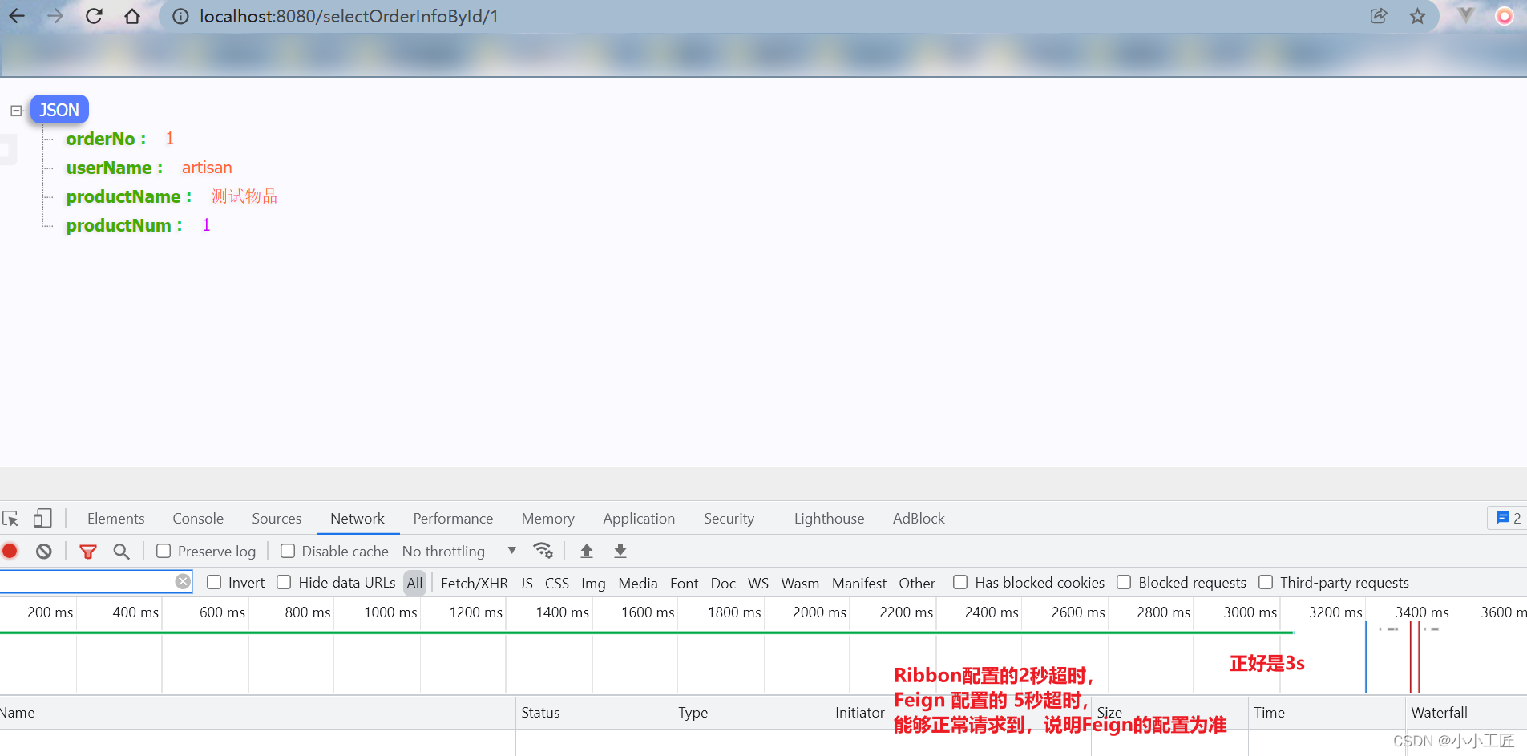Open network search magnifier icon

[121, 551]
